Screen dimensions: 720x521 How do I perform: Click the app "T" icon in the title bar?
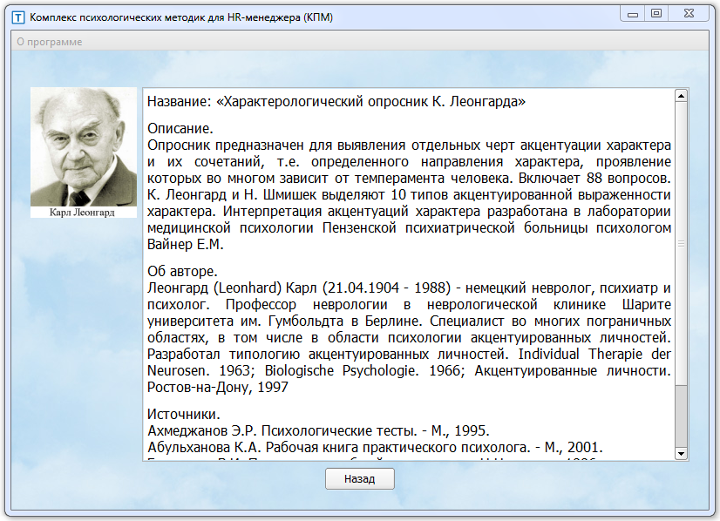18,13
